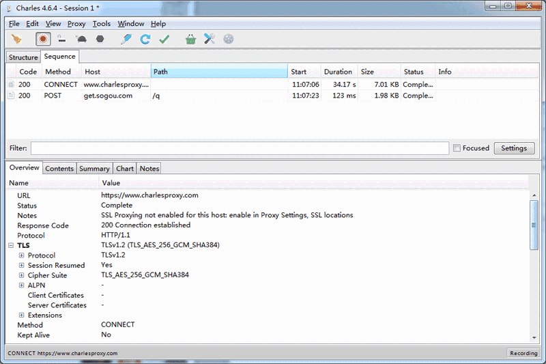This screenshot has width=546, height=364.
Task: Open the Contents tab
Action: (59, 169)
